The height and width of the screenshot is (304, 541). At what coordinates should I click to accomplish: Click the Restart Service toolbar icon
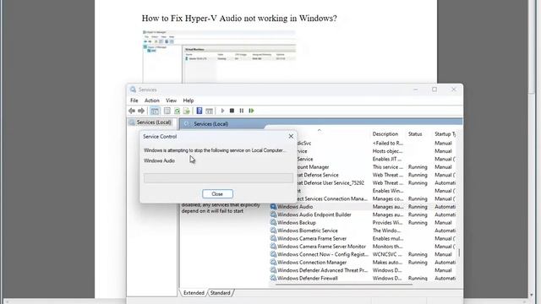click(252, 111)
